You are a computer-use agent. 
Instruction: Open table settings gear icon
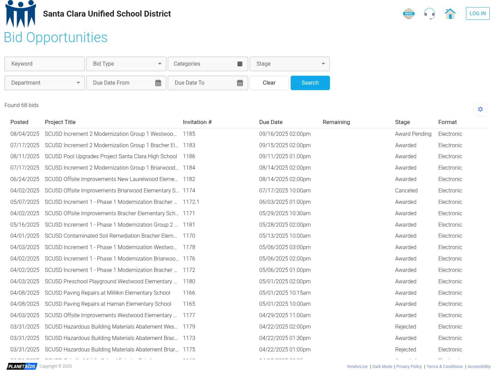[x=480, y=110]
